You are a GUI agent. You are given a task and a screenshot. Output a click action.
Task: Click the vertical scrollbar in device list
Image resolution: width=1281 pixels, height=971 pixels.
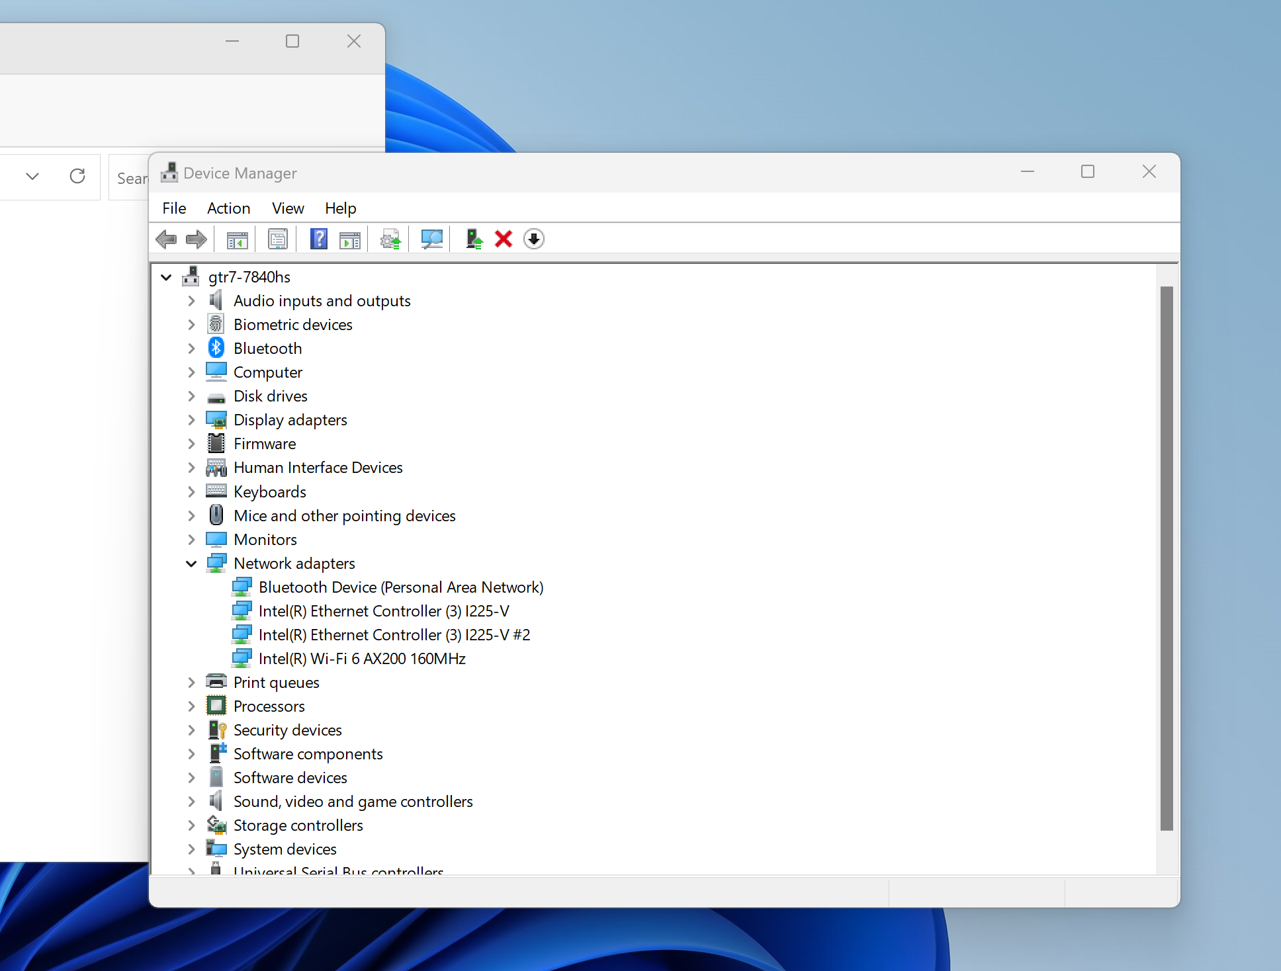tap(1167, 558)
